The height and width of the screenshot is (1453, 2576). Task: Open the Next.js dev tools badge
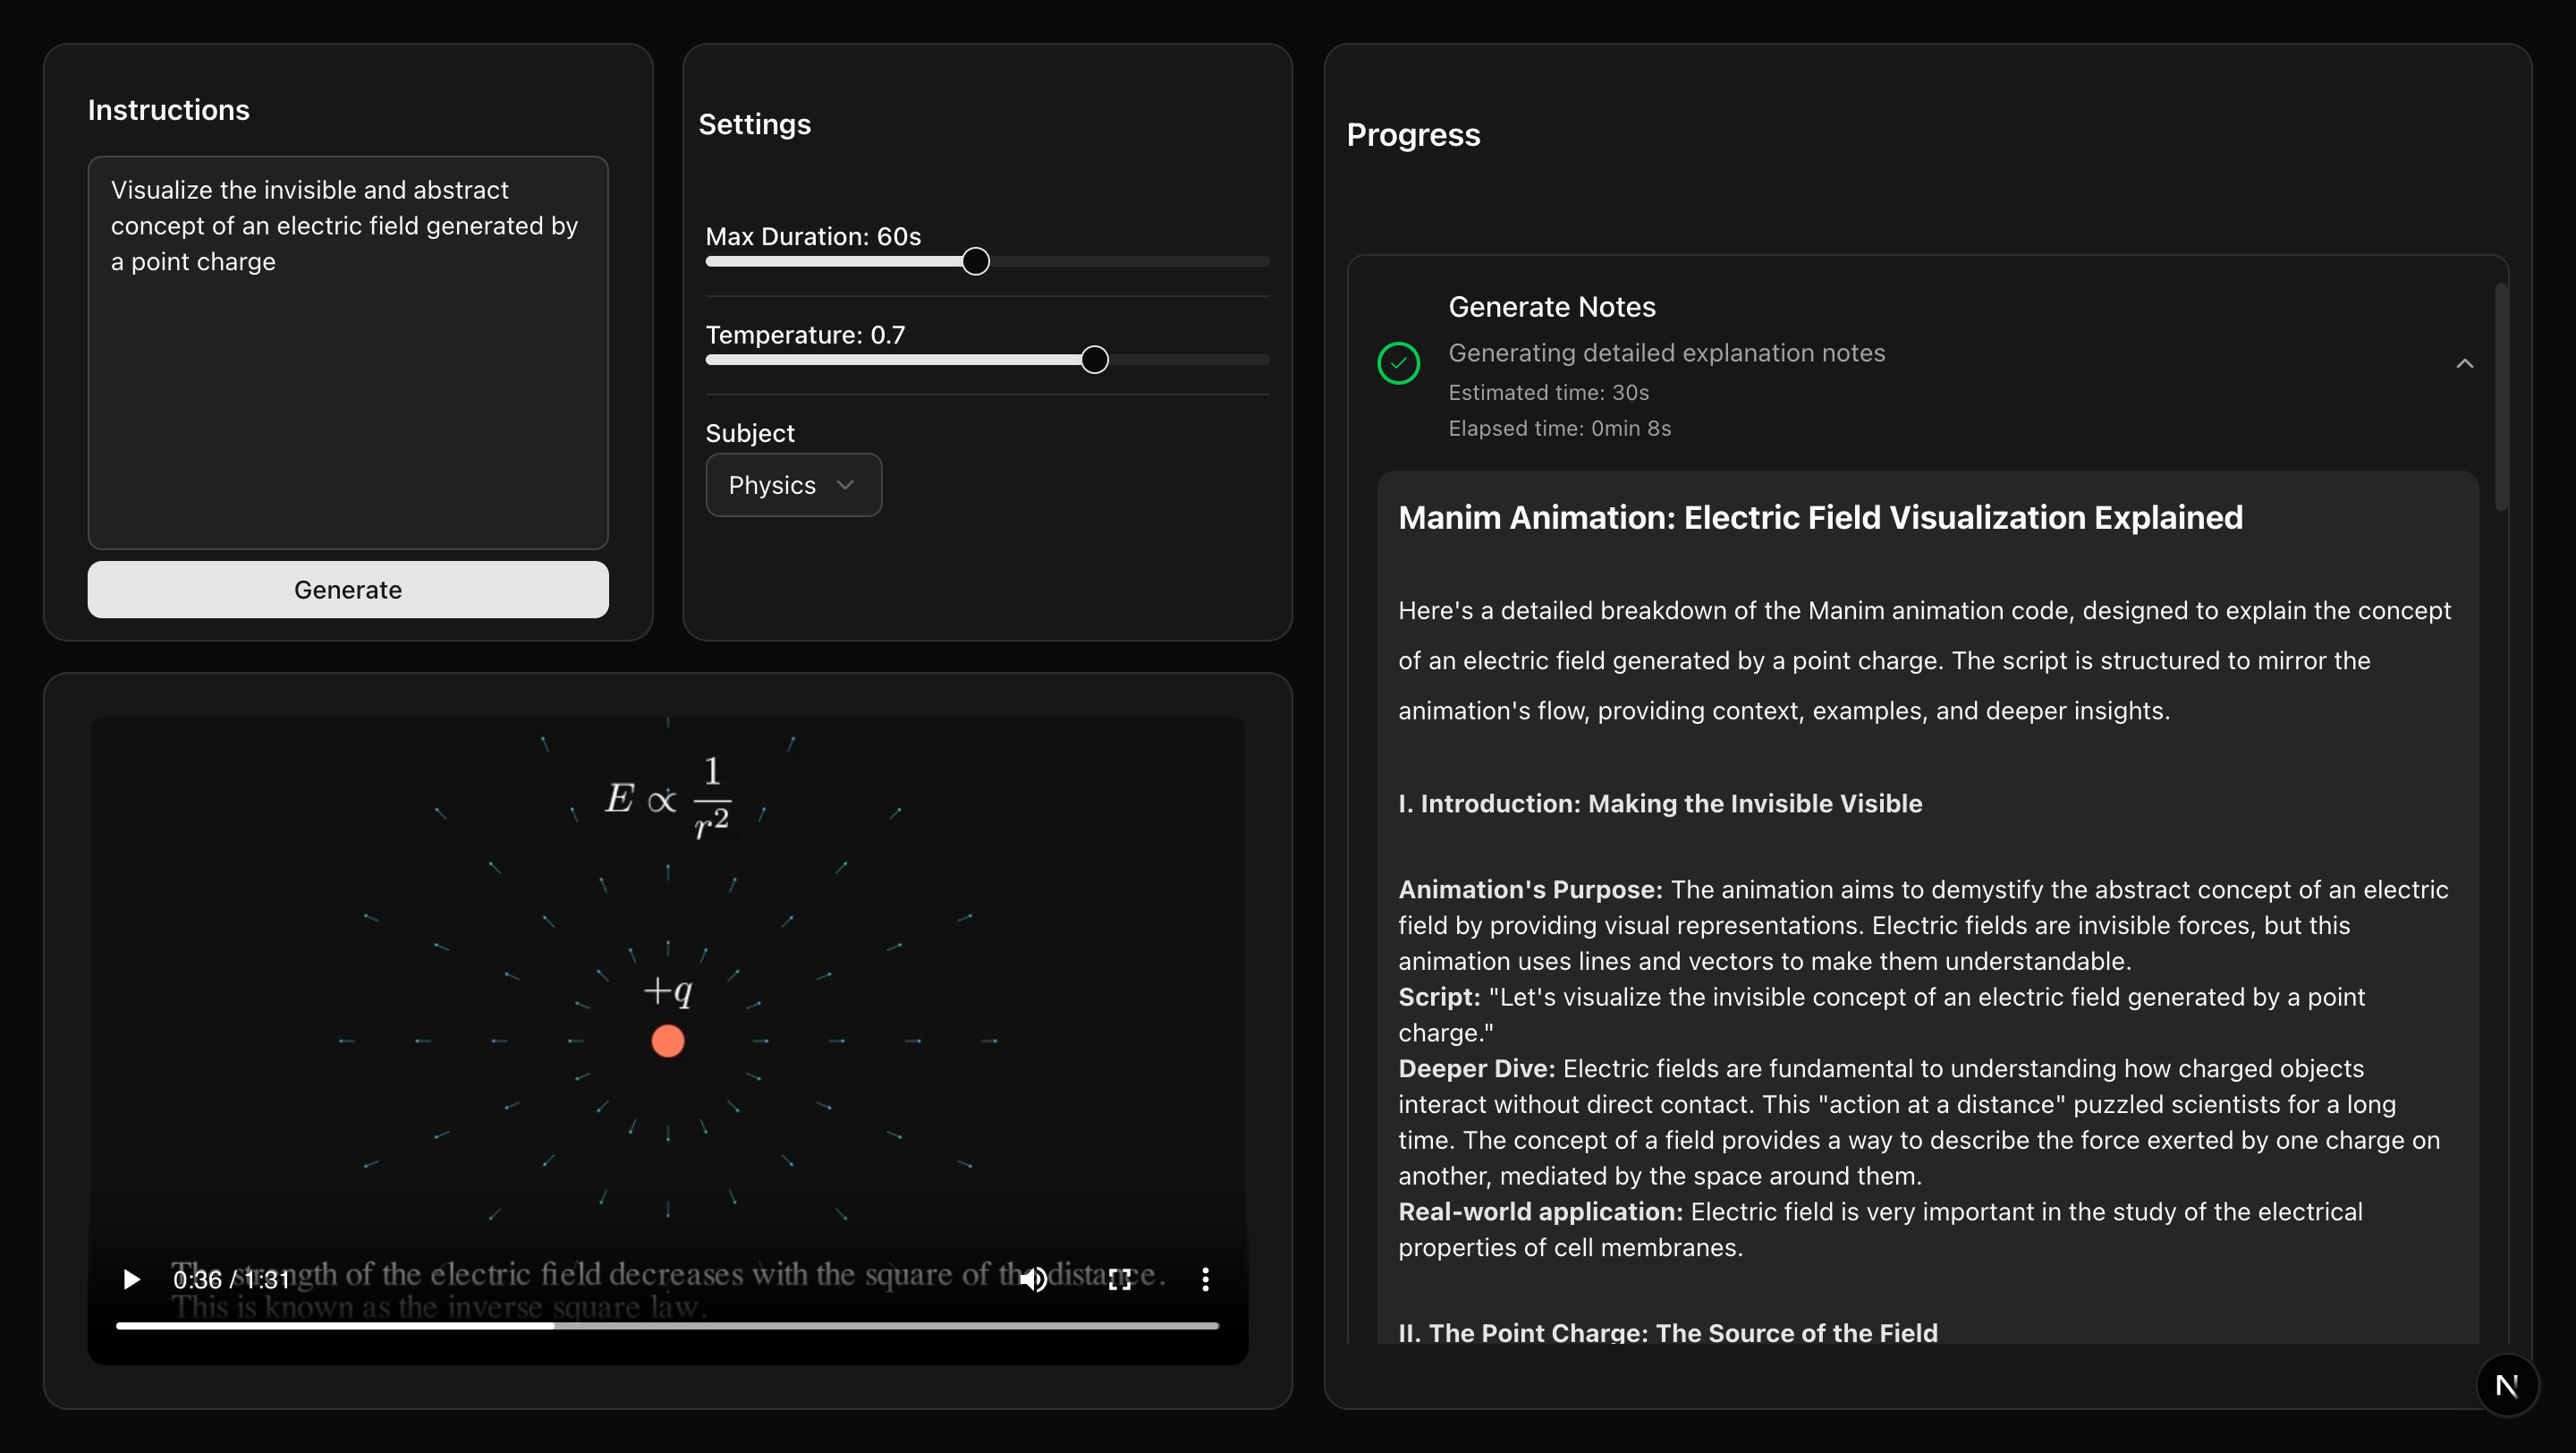point(2506,1385)
